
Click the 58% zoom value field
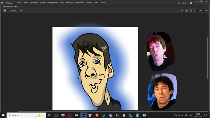tap(200, 10)
